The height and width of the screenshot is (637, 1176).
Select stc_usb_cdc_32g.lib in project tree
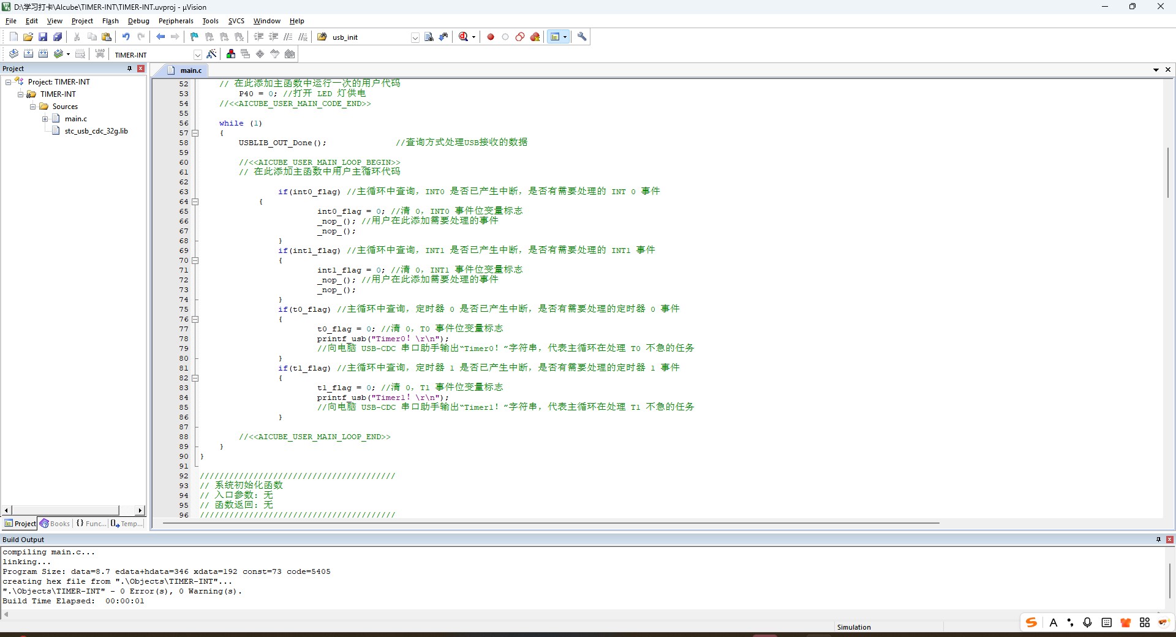point(96,131)
